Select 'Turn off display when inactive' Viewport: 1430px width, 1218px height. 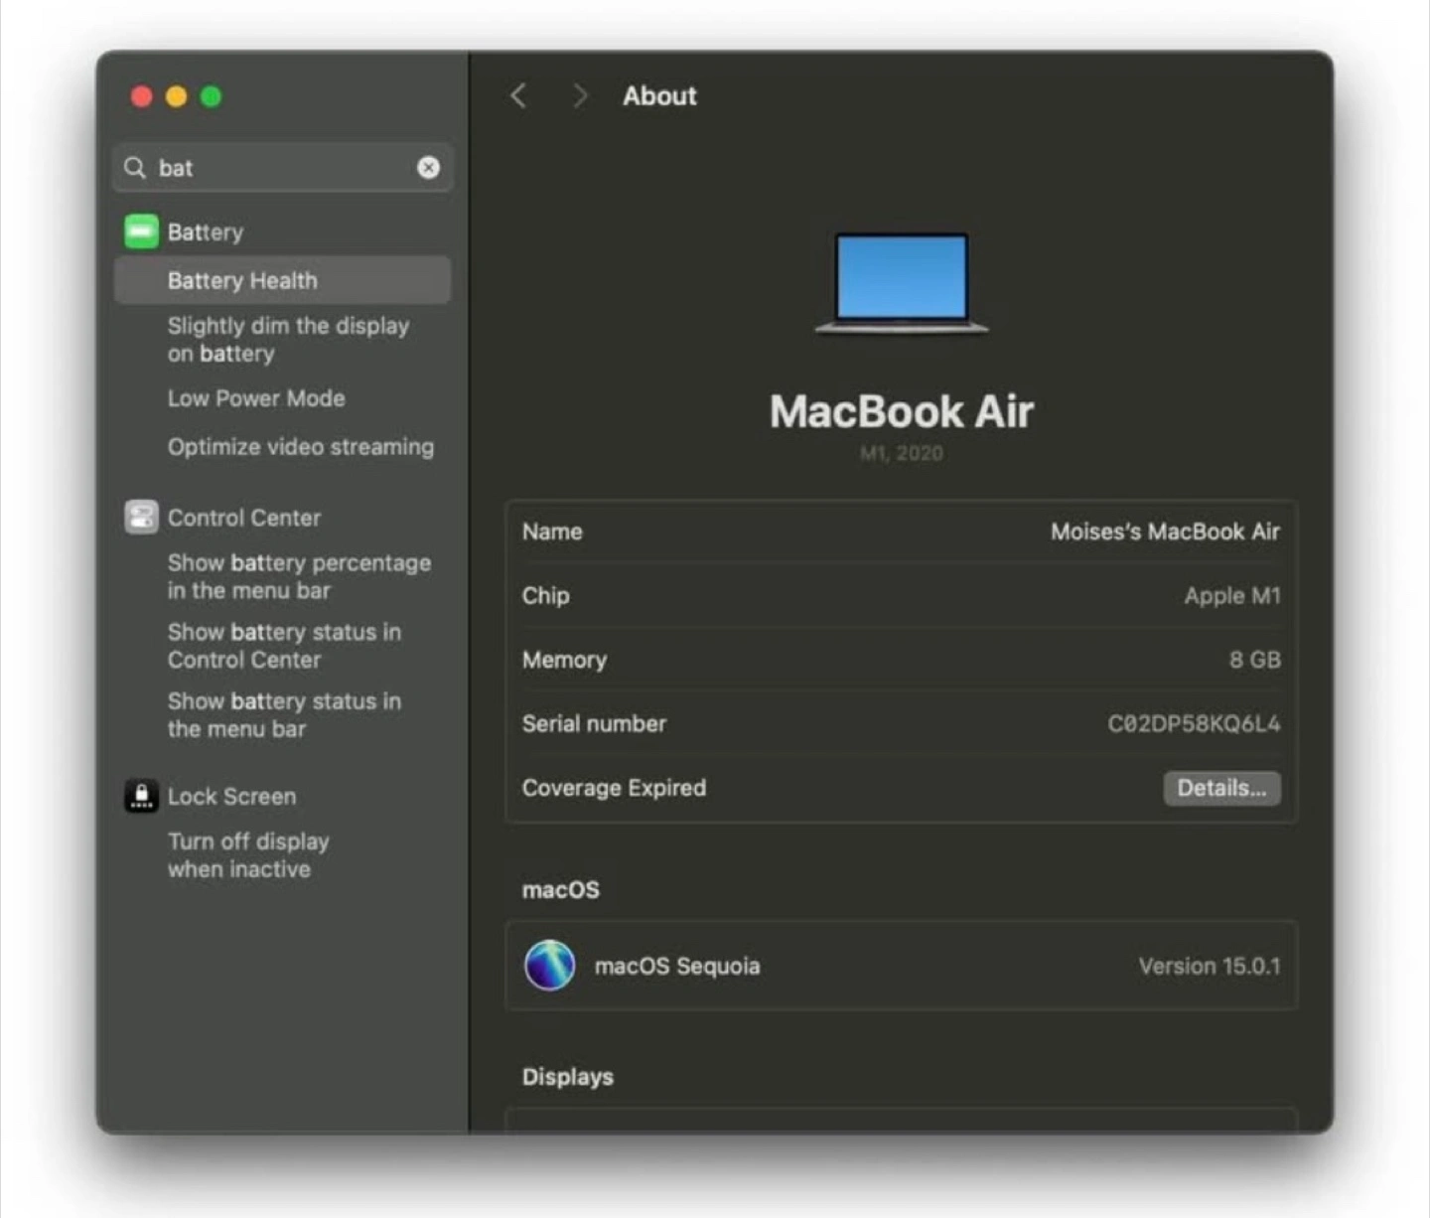point(248,855)
